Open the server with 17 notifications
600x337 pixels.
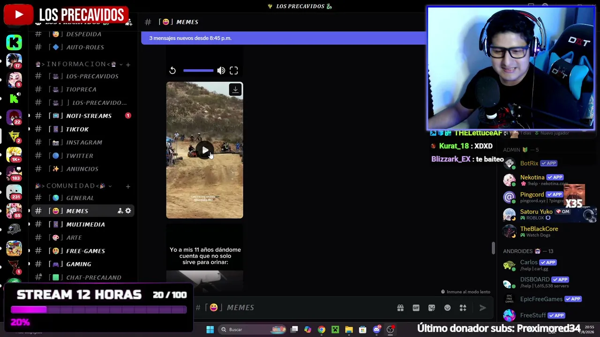[x=14, y=61]
